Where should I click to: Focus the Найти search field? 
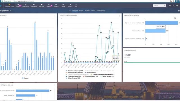(159, 5)
